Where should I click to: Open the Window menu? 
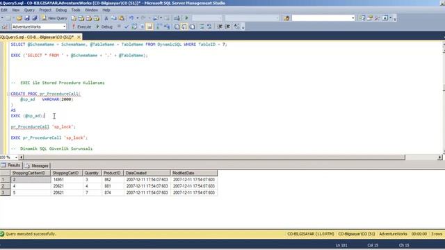[91, 10]
